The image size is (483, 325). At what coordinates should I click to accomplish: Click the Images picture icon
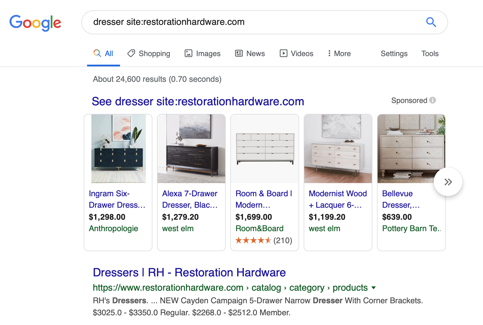tap(188, 53)
